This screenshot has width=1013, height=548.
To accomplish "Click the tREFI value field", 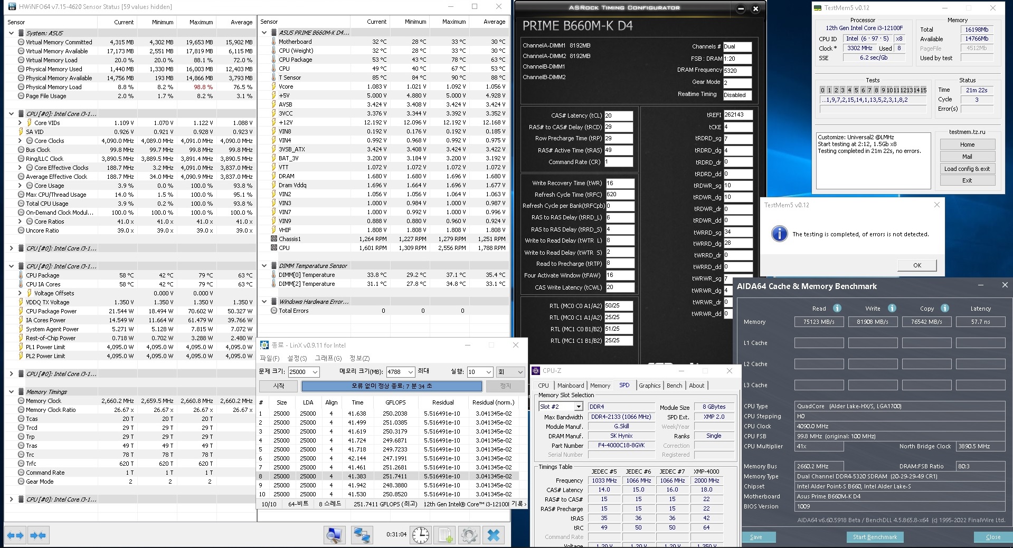I will click(737, 114).
